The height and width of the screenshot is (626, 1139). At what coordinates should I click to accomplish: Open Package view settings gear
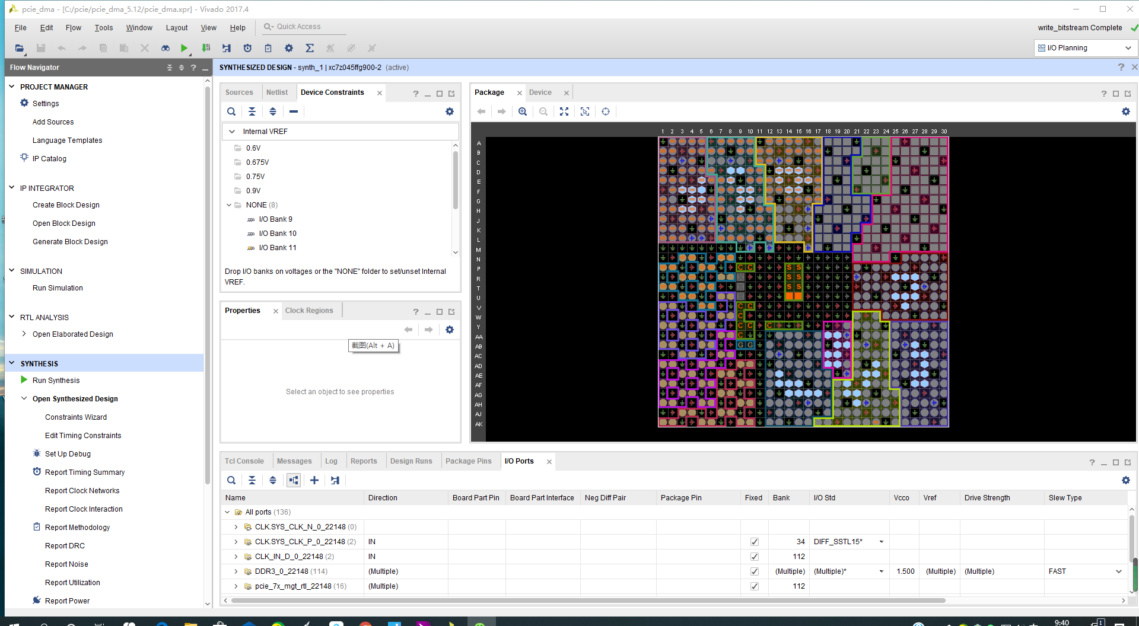tap(1126, 111)
